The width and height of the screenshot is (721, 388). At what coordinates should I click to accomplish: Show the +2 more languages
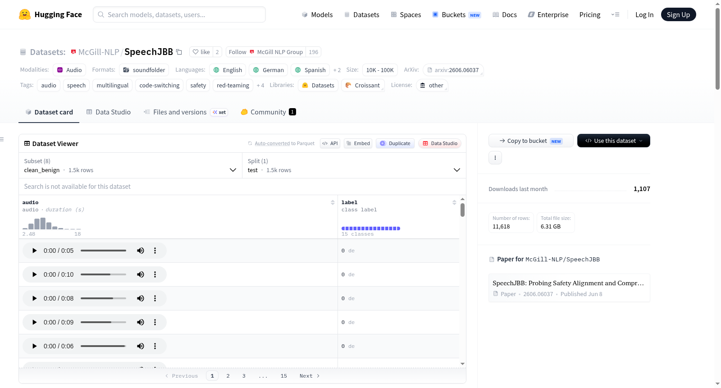coord(337,70)
